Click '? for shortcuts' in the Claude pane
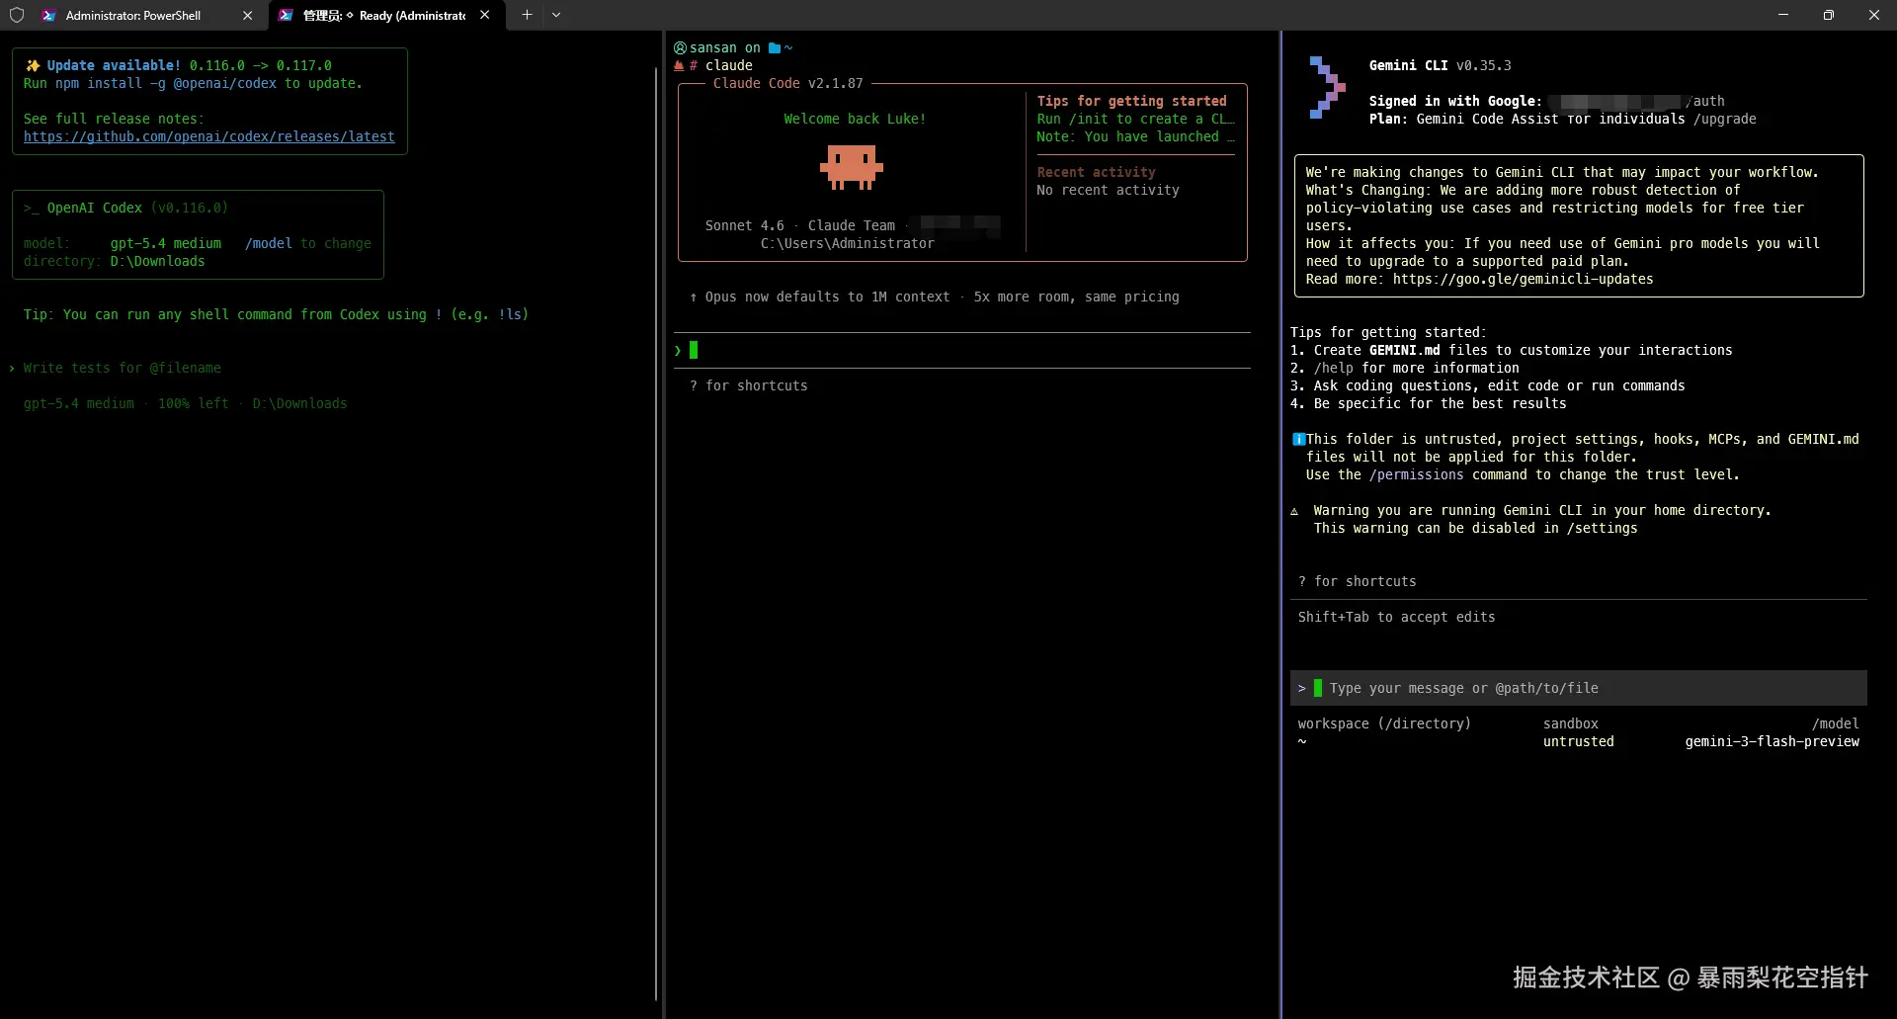This screenshot has width=1897, height=1019. [x=749, y=385]
